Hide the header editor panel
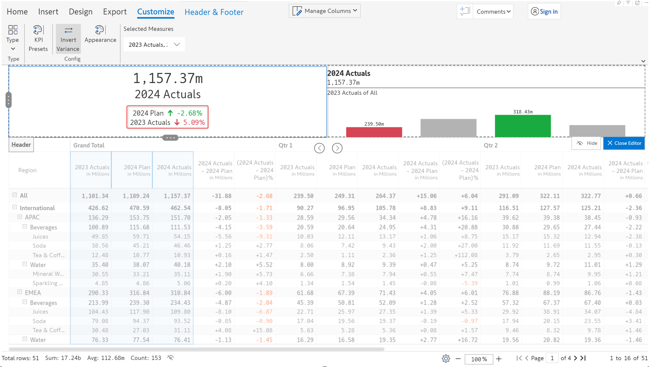This screenshot has width=649, height=367. [x=586, y=143]
